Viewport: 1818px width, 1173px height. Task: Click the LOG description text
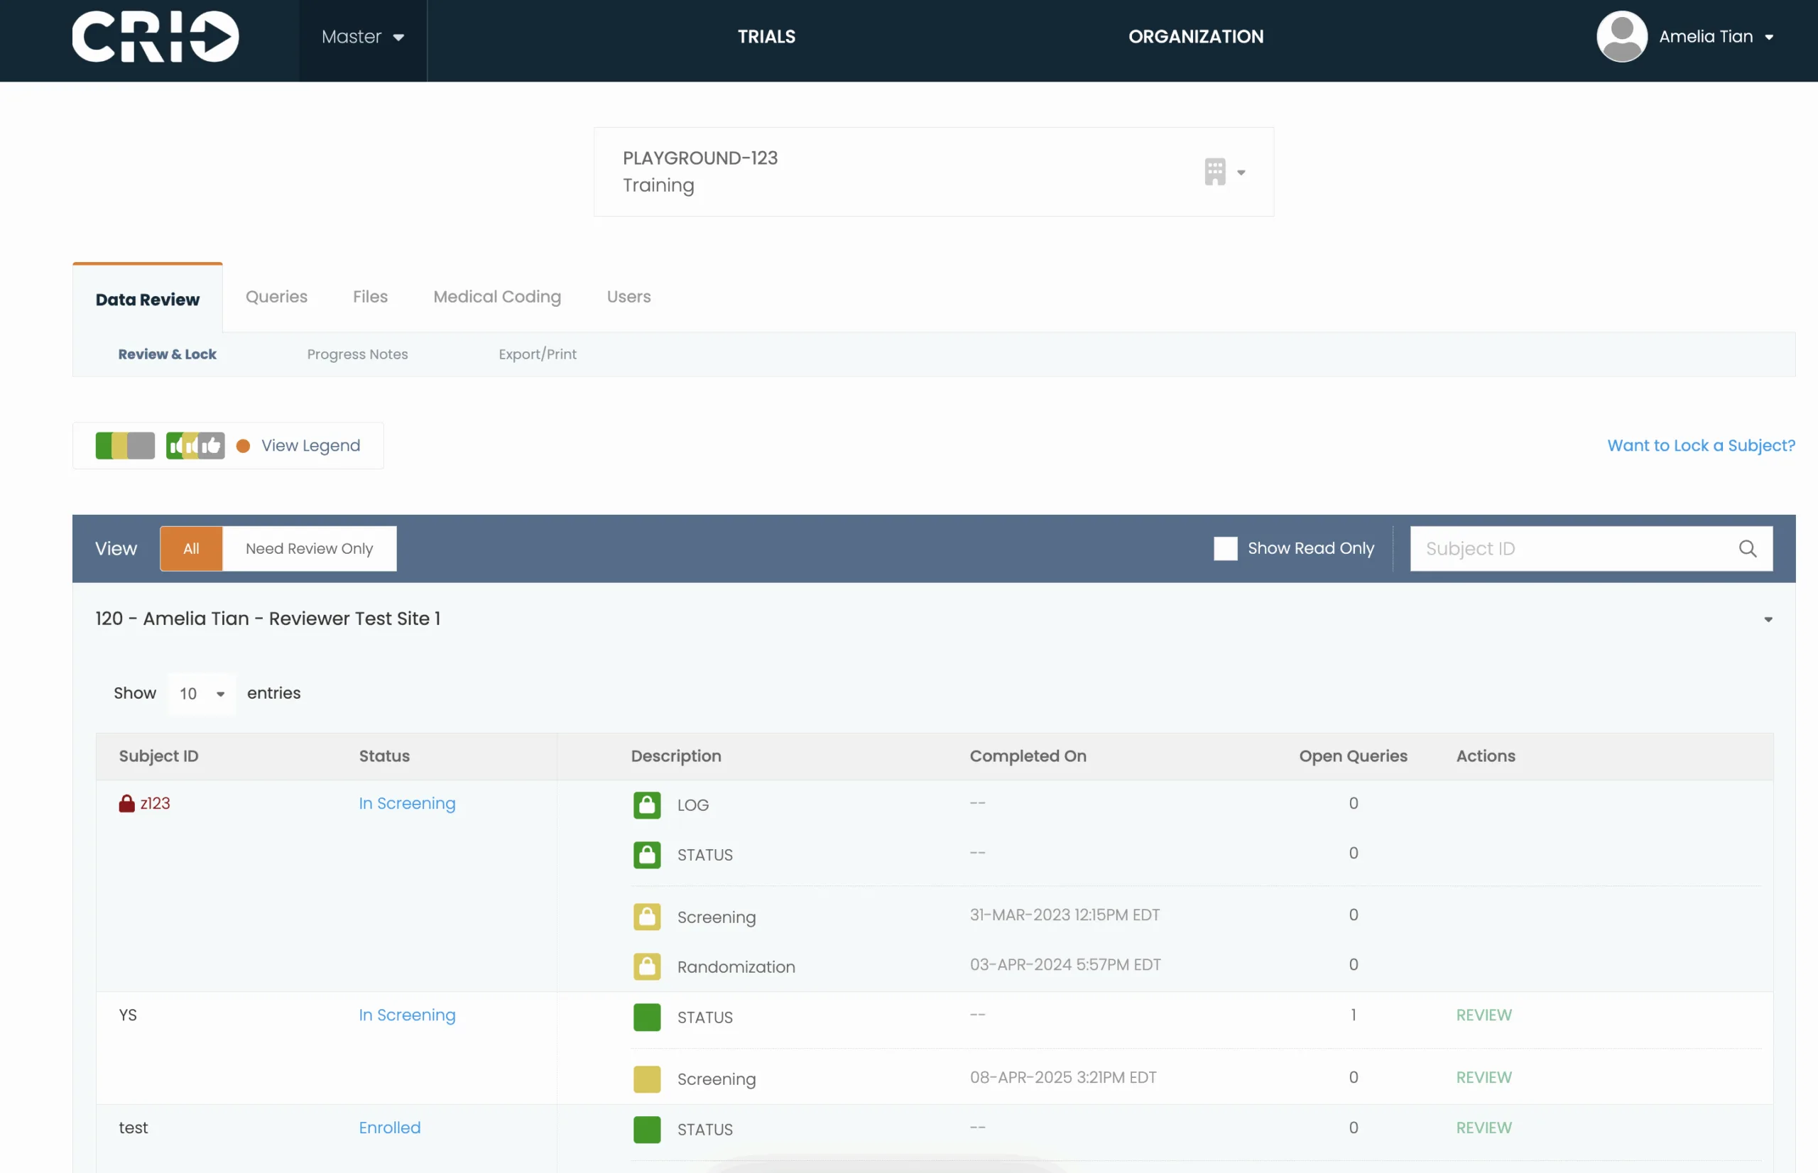coord(693,806)
